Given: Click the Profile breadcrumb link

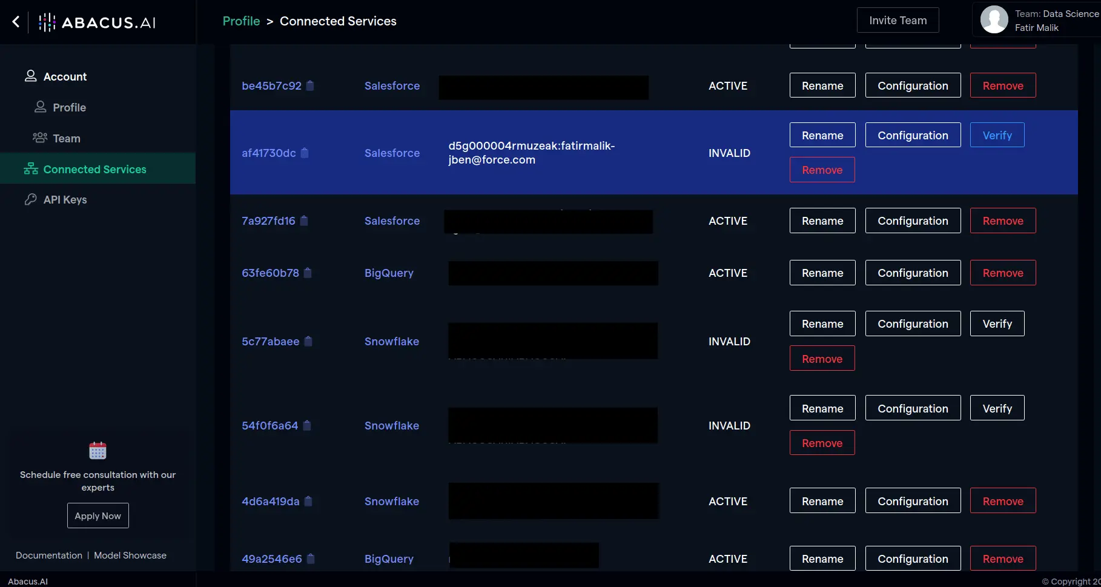Looking at the screenshot, I should click(241, 21).
